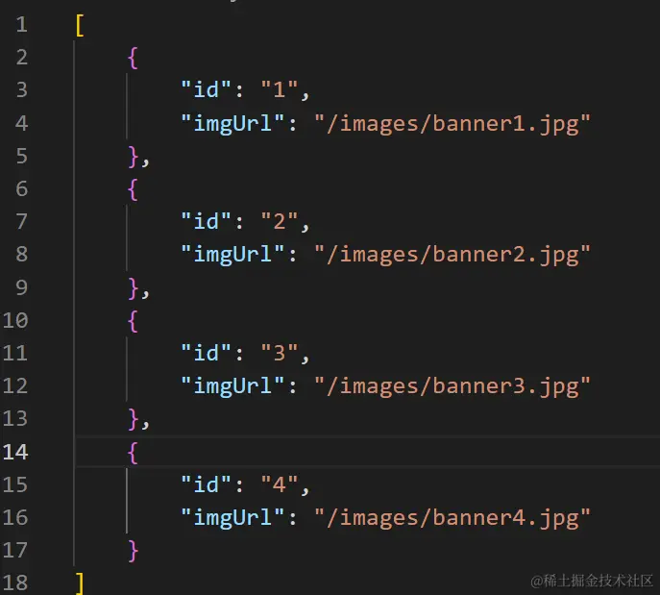660x595 pixels.
Task: Click the value "2" on line 7
Action: pos(280,221)
